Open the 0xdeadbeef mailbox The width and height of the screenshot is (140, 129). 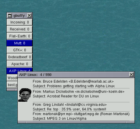point(19,57)
